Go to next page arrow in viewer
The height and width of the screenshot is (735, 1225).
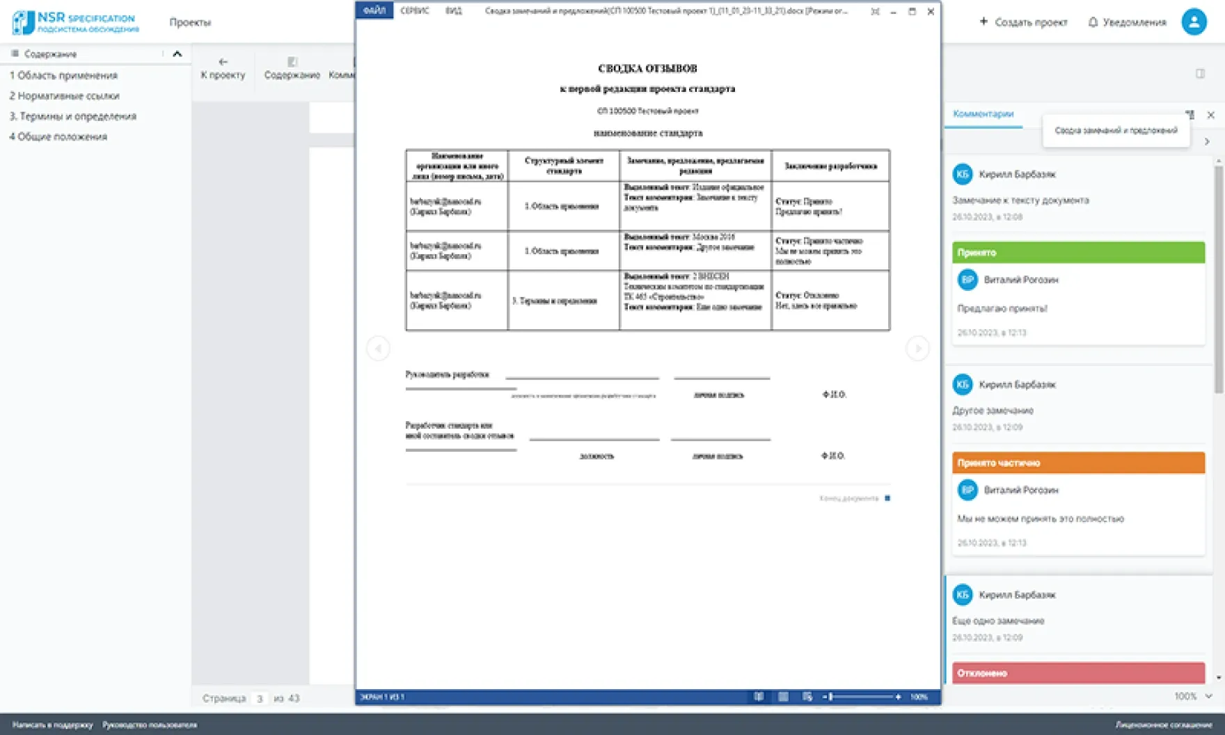click(x=917, y=348)
